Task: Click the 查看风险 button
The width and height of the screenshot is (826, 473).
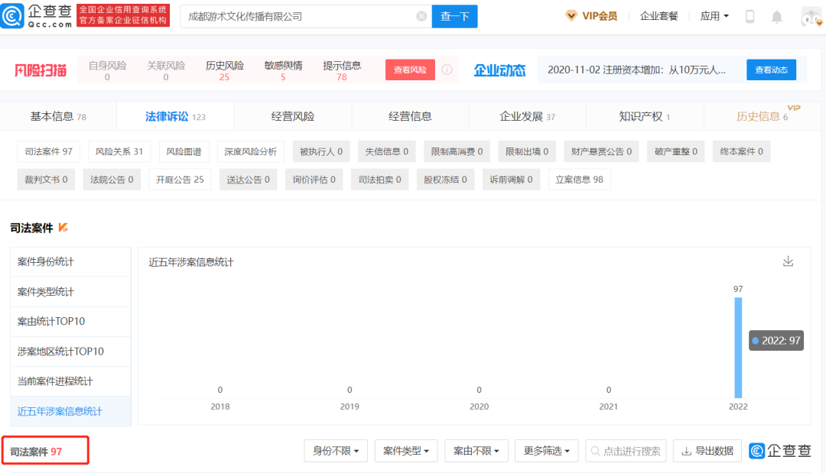Action: click(410, 70)
